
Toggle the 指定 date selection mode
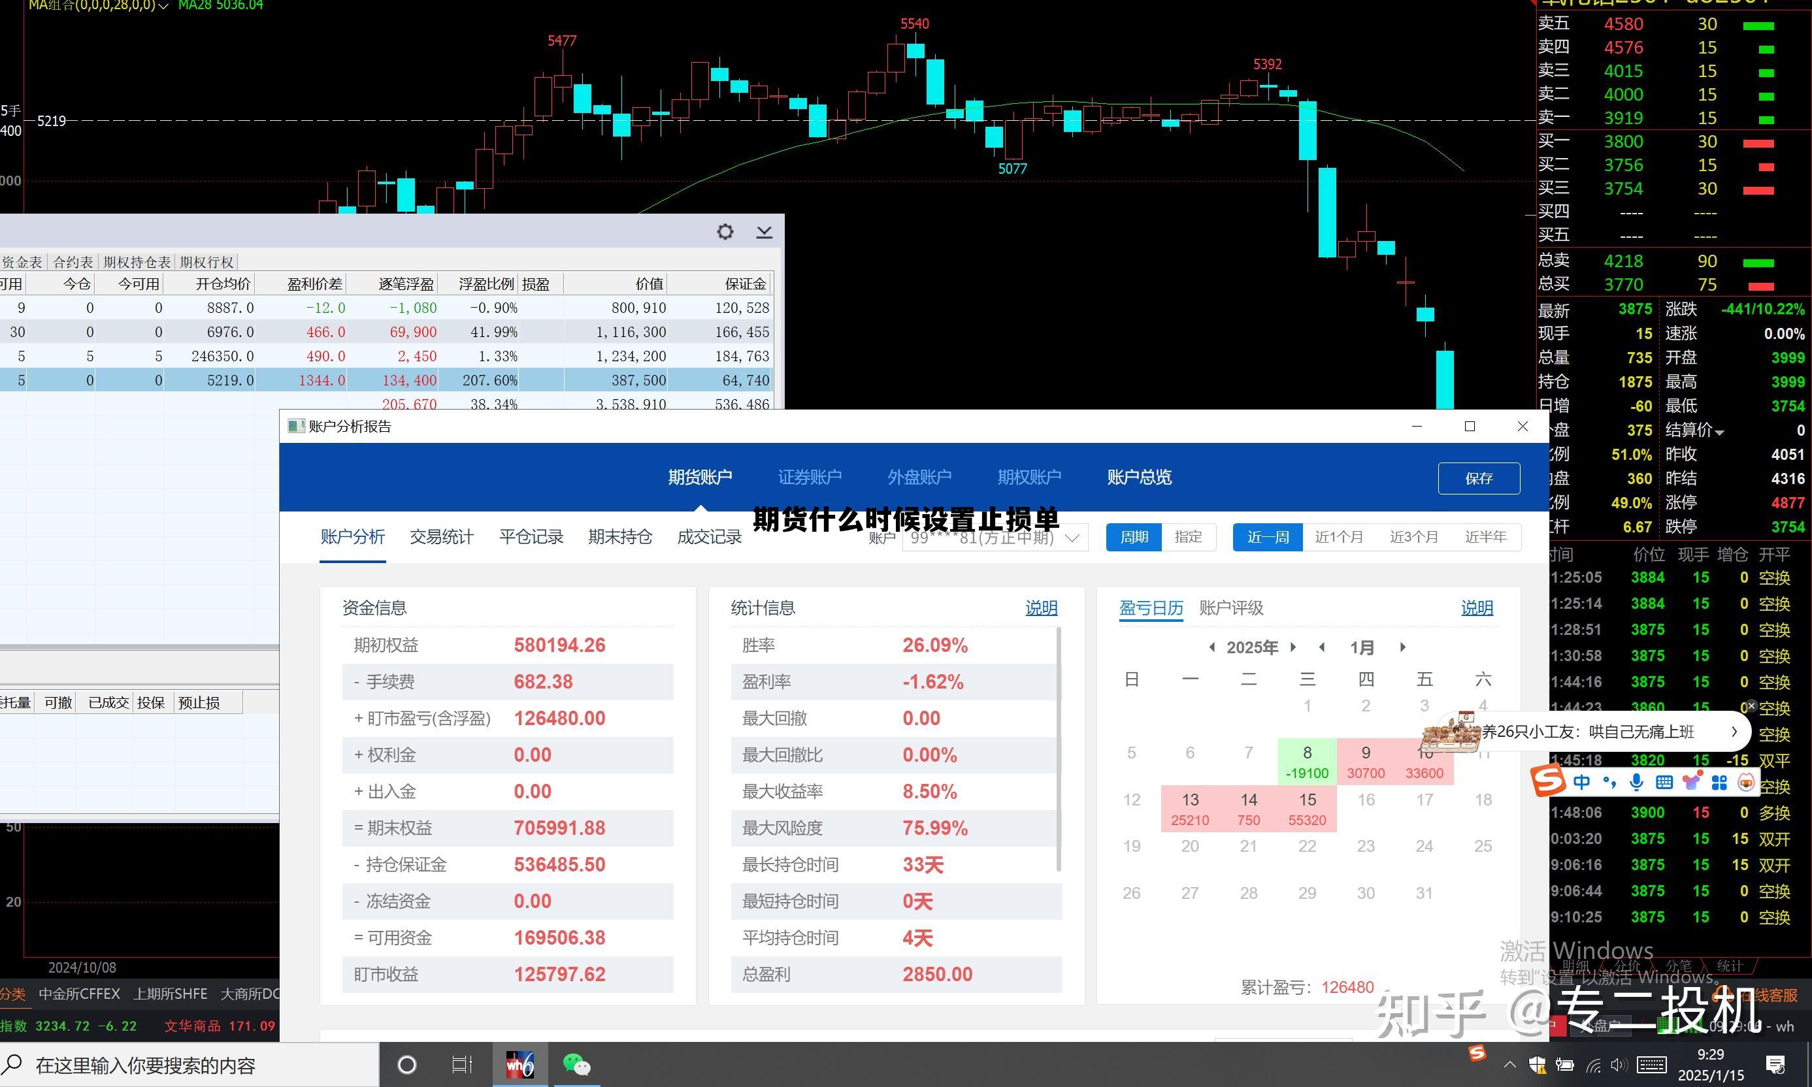tap(1189, 537)
